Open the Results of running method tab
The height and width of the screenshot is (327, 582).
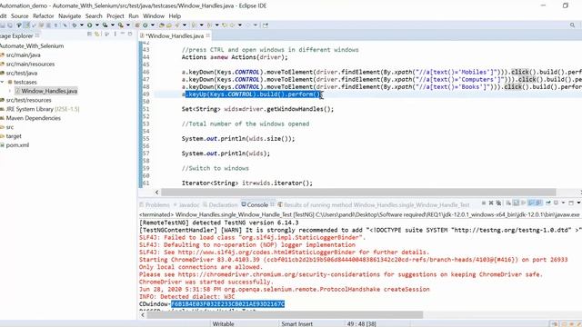374,204
